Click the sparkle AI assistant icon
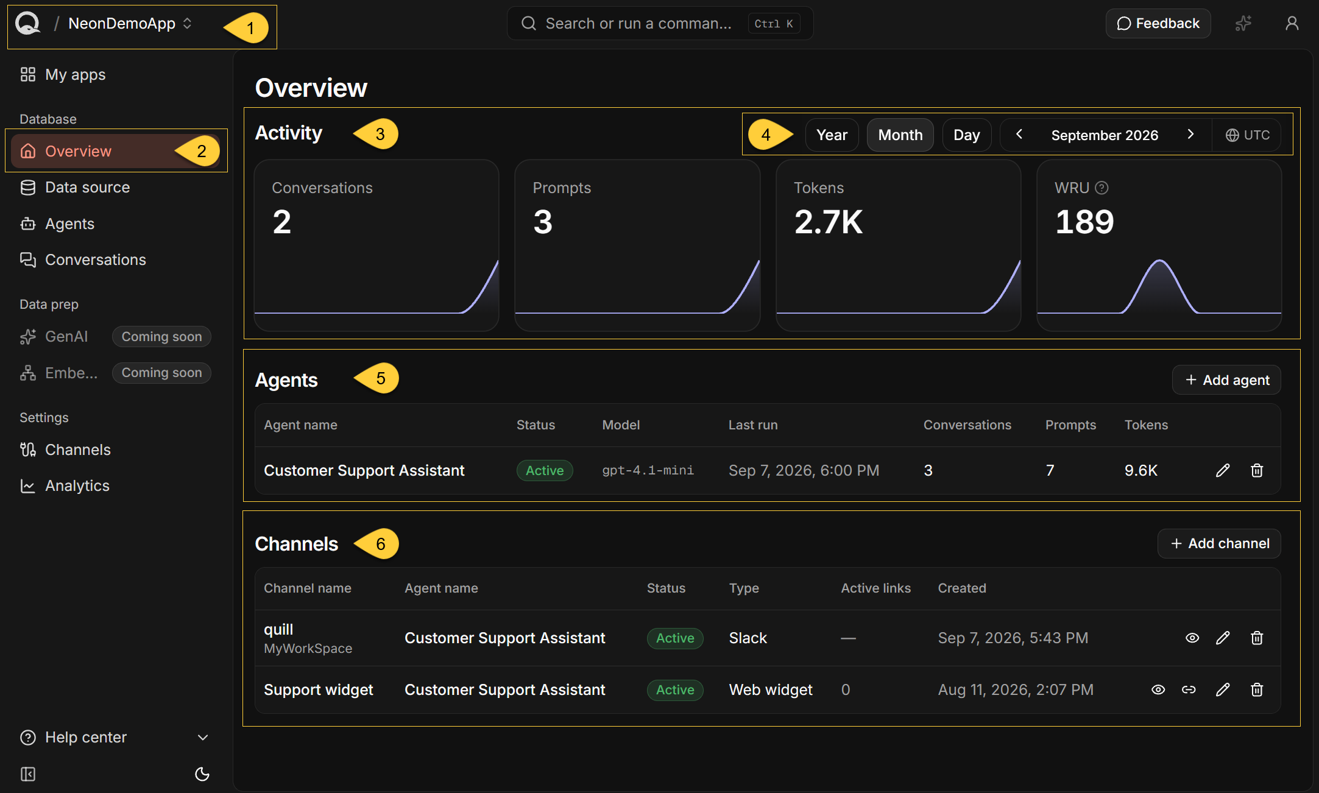This screenshot has width=1319, height=793. tap(1243, 24)
